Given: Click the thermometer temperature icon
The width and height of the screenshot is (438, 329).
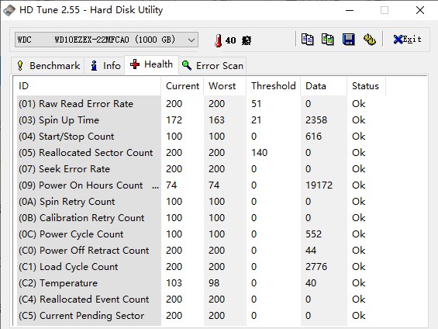Looking at the screenshot, I should (219, 40).
